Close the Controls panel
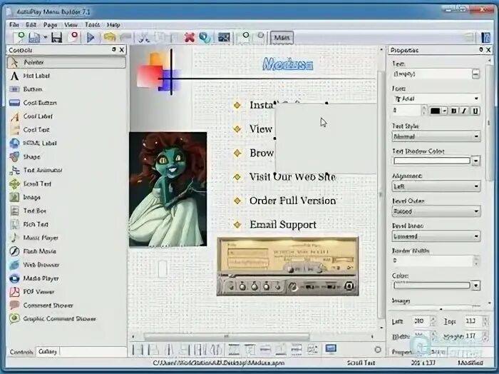 click(122, 50)
